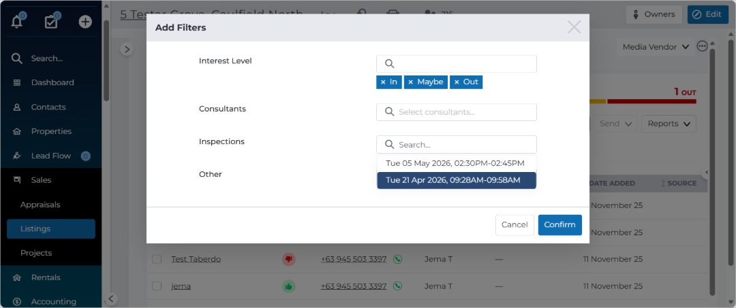Close the Add Filters dialog

[x=574, y=27]
